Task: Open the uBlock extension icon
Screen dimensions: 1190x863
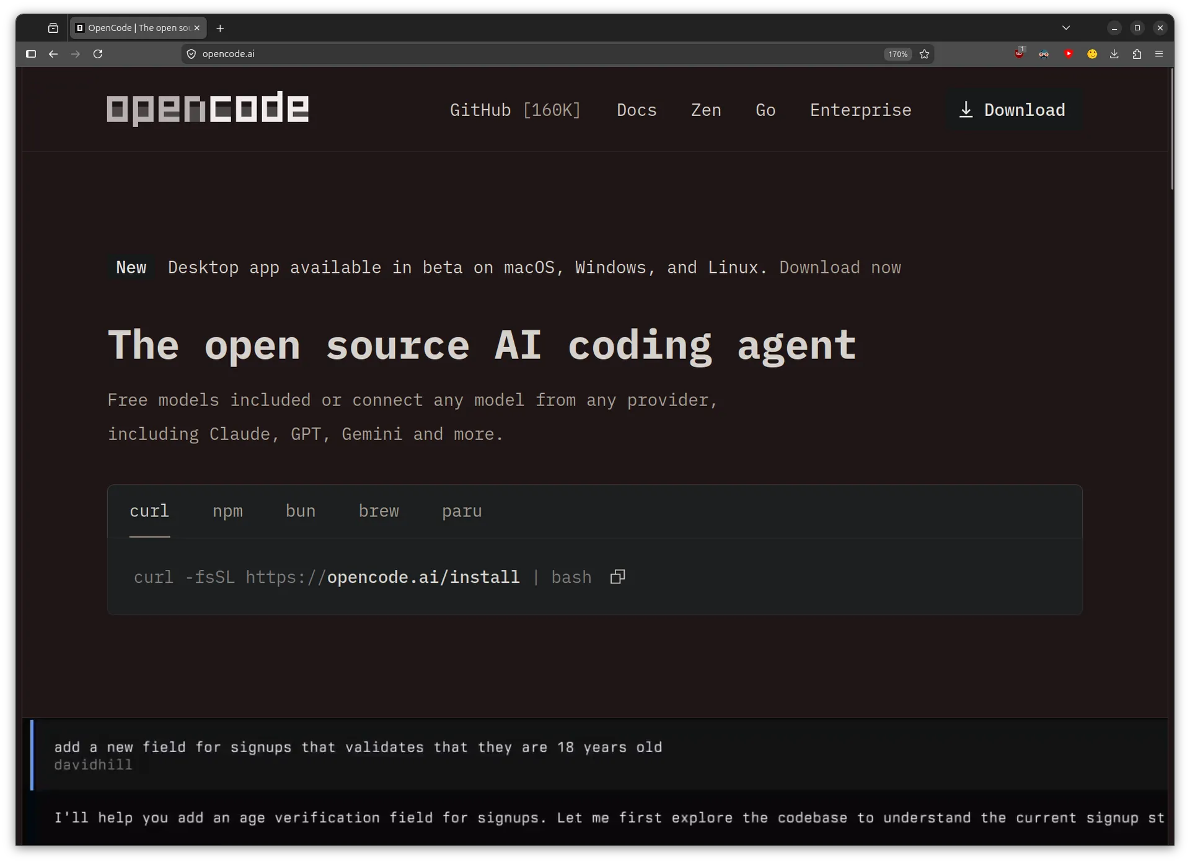Action: coord(1020,54)
